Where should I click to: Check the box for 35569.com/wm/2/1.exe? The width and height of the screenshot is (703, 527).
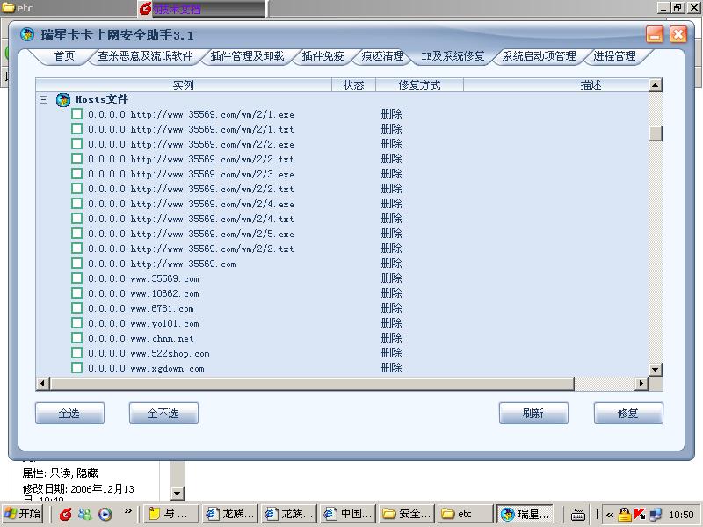(76, 114)
